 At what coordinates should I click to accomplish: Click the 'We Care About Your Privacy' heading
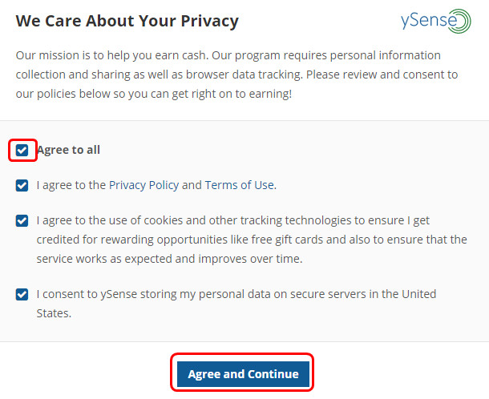click(127, 22)
